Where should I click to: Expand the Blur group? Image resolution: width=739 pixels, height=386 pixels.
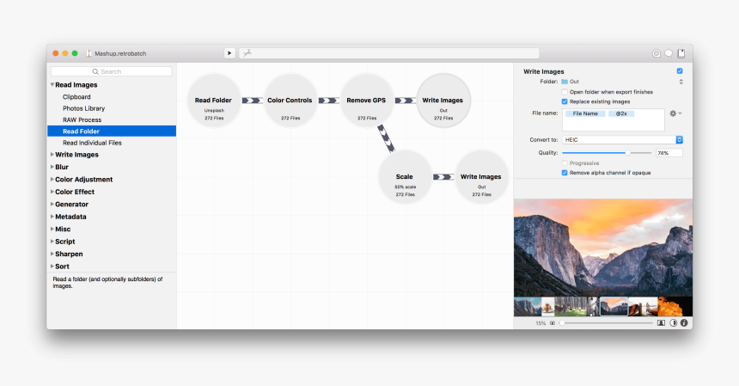(x=52, y=167)
